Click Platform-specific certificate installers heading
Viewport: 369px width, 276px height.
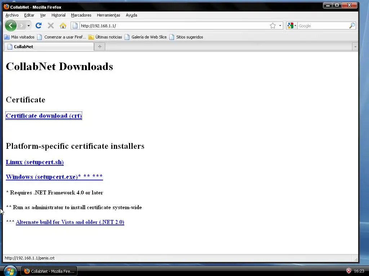[75, 146]
